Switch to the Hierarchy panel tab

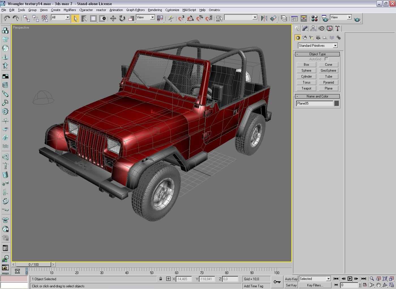313,28
